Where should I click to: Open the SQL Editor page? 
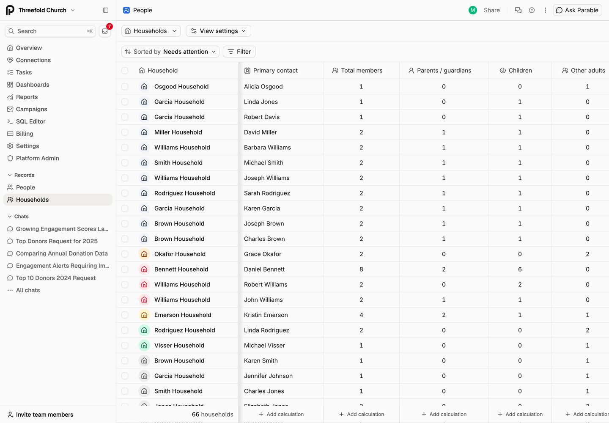58,121
